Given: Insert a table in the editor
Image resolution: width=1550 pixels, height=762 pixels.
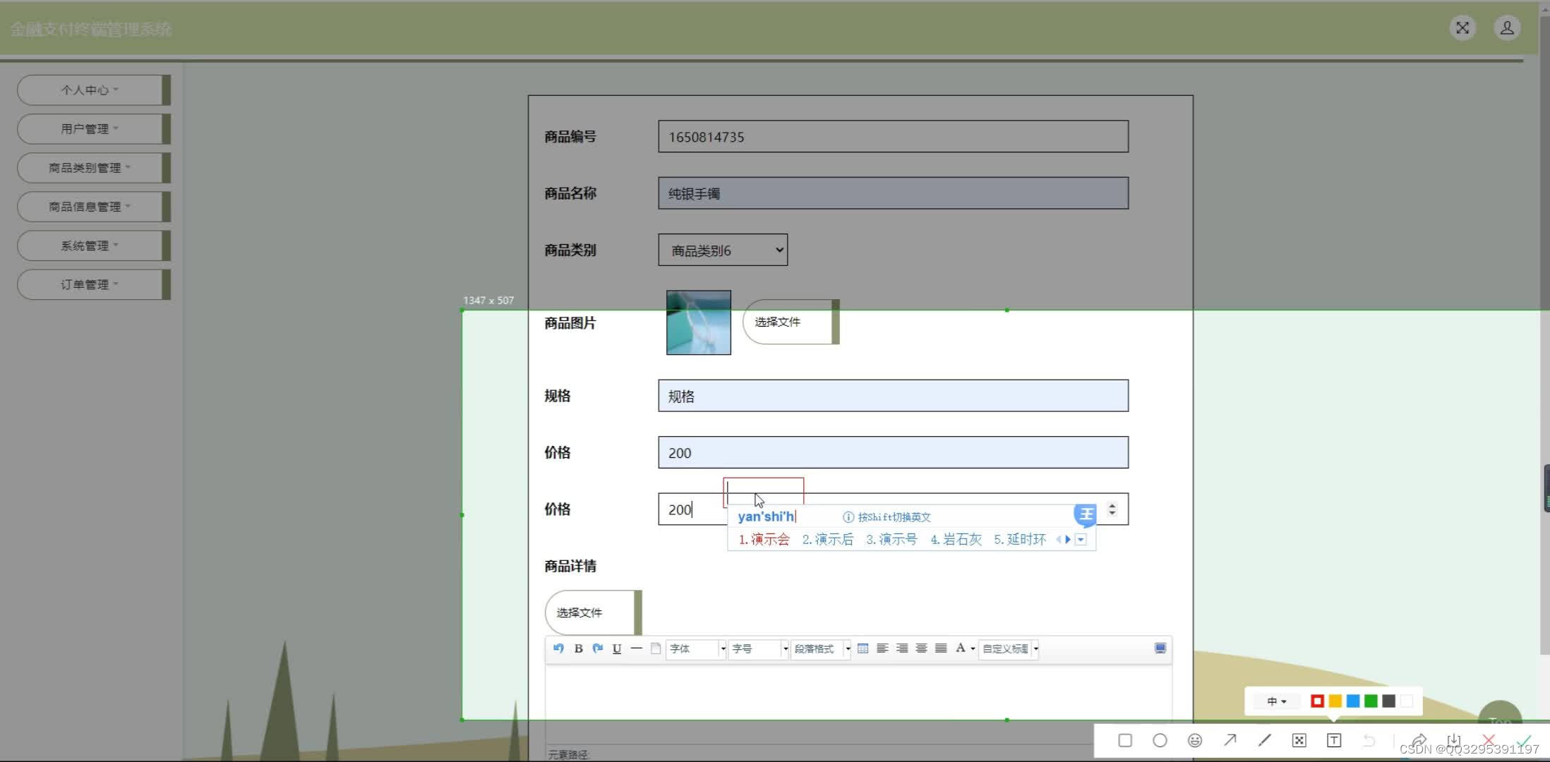Looking at the screenshot, I should (x=863, y=648).
